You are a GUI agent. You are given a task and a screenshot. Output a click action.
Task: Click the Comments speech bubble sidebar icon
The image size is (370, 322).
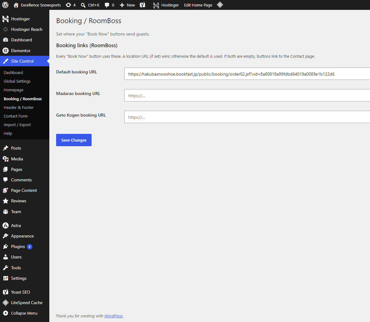[x=6, y=180]
